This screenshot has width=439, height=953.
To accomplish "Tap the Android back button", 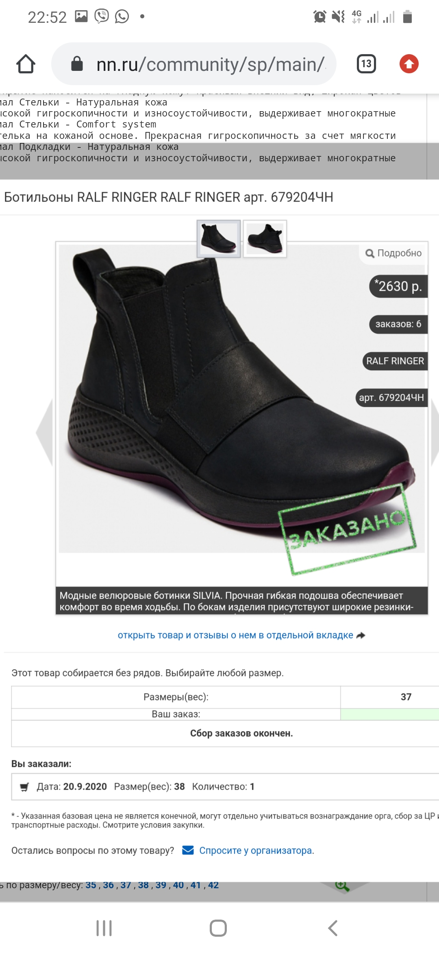I will pos(333,928).
